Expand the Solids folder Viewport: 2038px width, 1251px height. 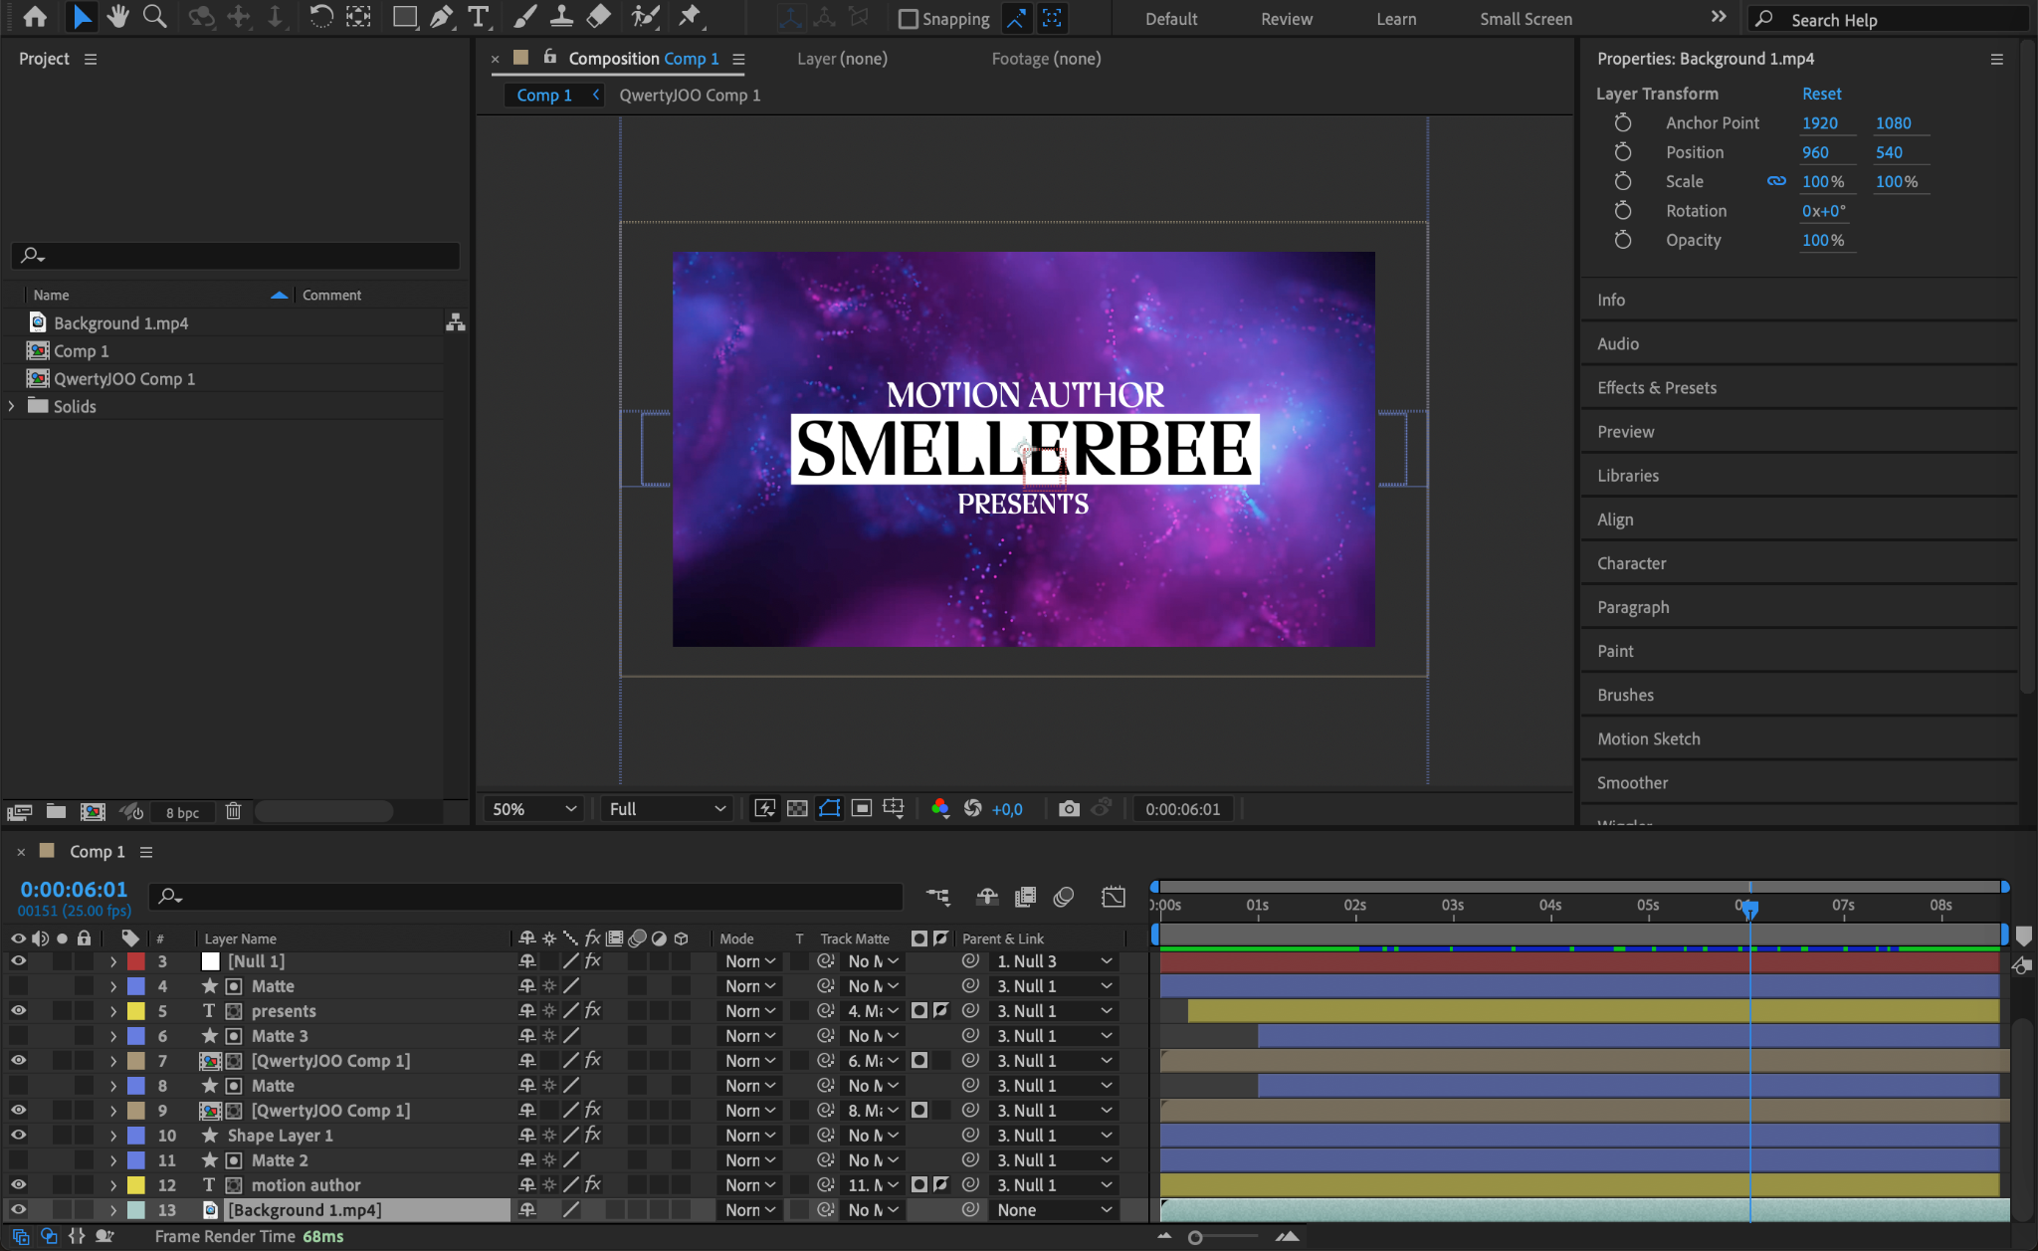pyautogui.click(x=12, y=406)
